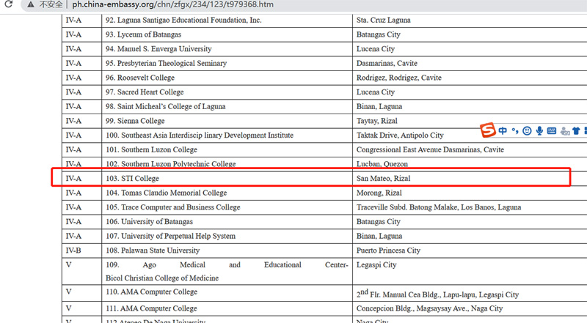Toggle the 中 Chinese/English input mode

(x=503, y=130)
